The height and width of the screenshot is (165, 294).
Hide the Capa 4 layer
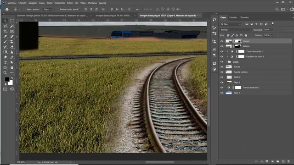pos(221,41)
